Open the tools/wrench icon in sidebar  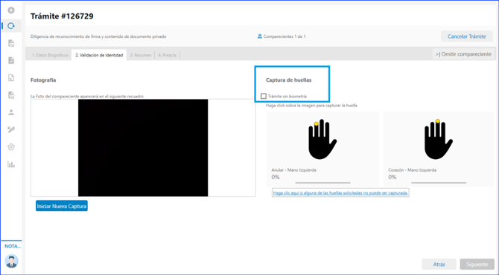(11, 129)
